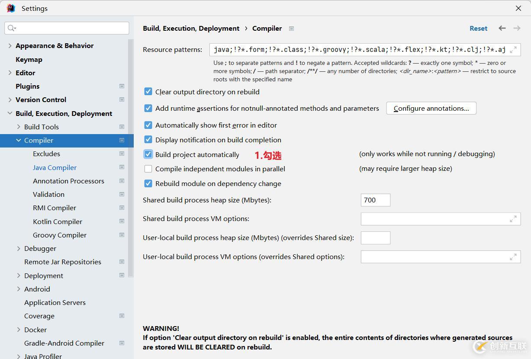Enable Compile independent modules in parallel
The height and width of the screenshot is (359, 531).
(148, 169)
